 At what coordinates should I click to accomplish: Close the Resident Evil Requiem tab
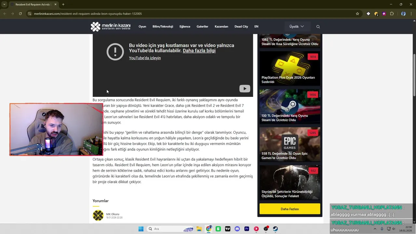(x=55, y=5)
